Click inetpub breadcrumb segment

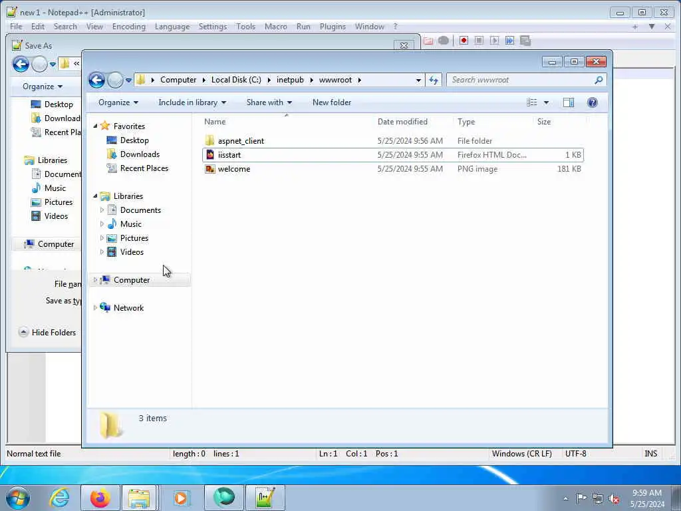[x=290, y=80]
